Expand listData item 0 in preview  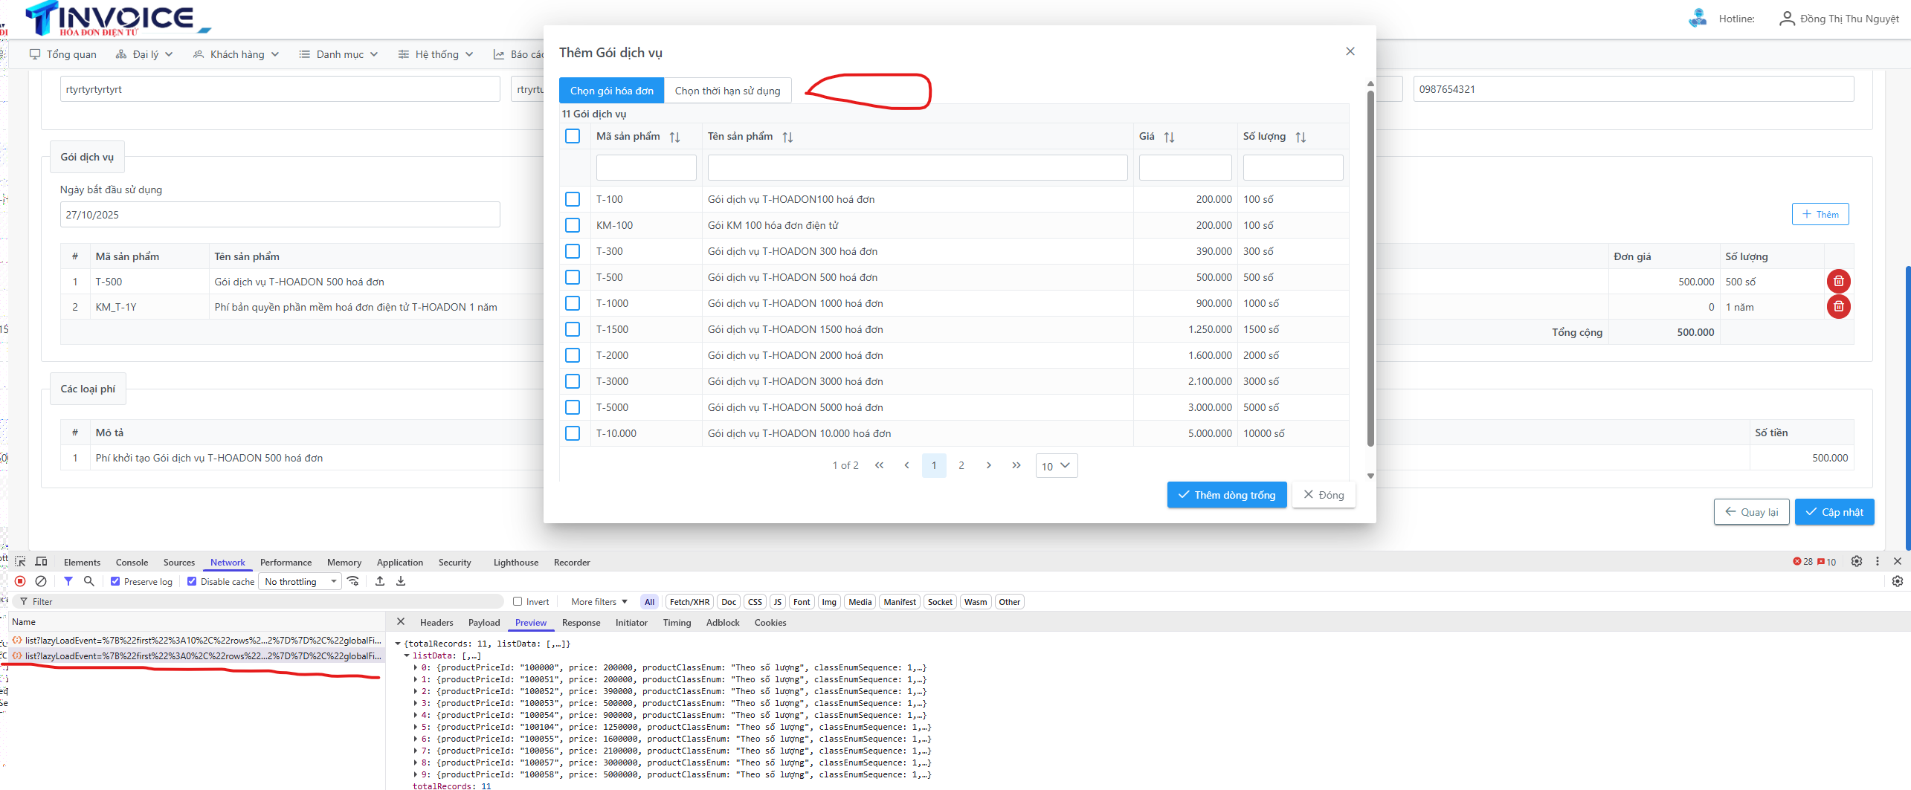click(x=416, y=667)
